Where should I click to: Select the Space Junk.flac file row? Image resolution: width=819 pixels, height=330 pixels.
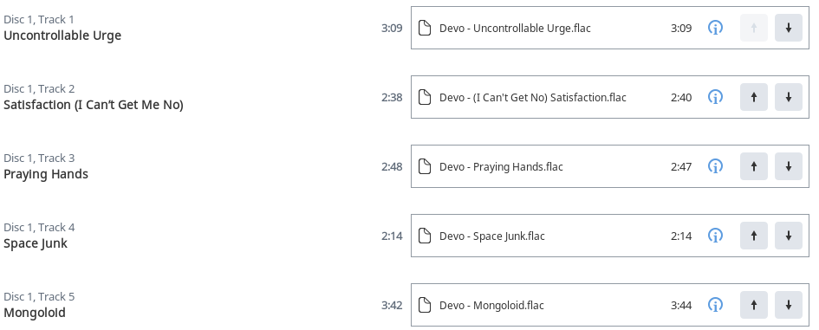tap(610, 236)
